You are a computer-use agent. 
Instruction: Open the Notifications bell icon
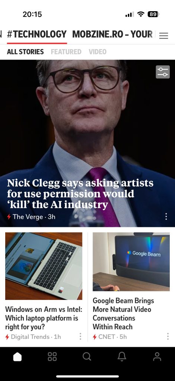pos(122,356)
